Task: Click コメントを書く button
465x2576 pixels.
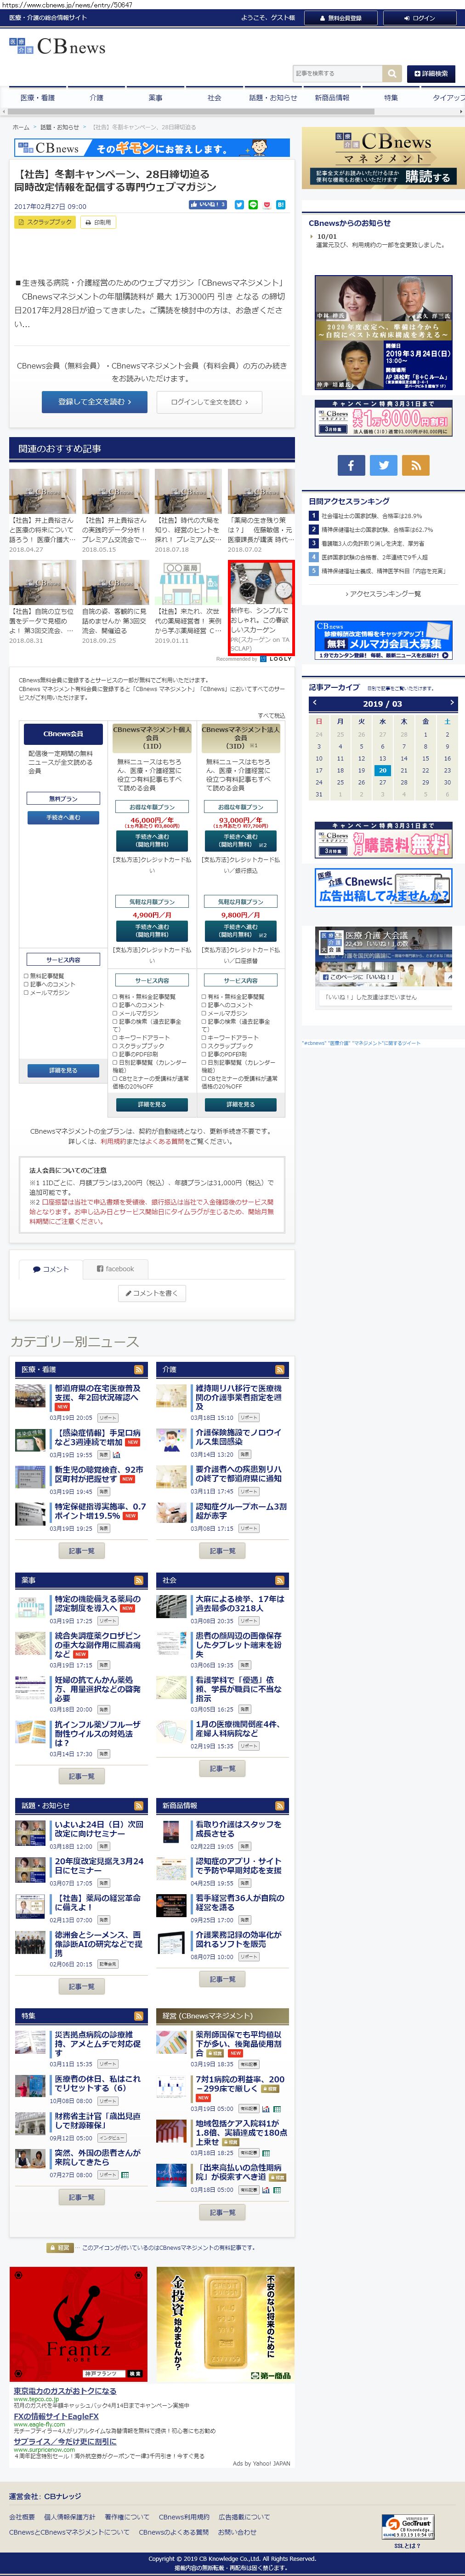Action: tap(152, 1293)
